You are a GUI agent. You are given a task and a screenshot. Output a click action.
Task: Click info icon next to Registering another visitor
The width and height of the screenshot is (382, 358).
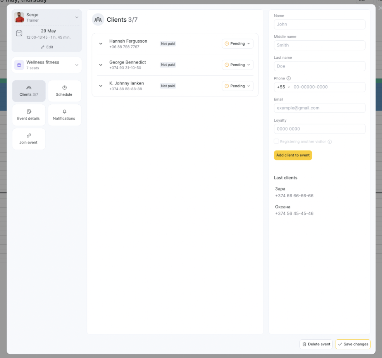coord(330,141)
